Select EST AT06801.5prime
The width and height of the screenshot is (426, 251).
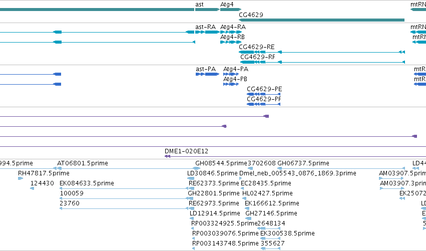(82, 163)
